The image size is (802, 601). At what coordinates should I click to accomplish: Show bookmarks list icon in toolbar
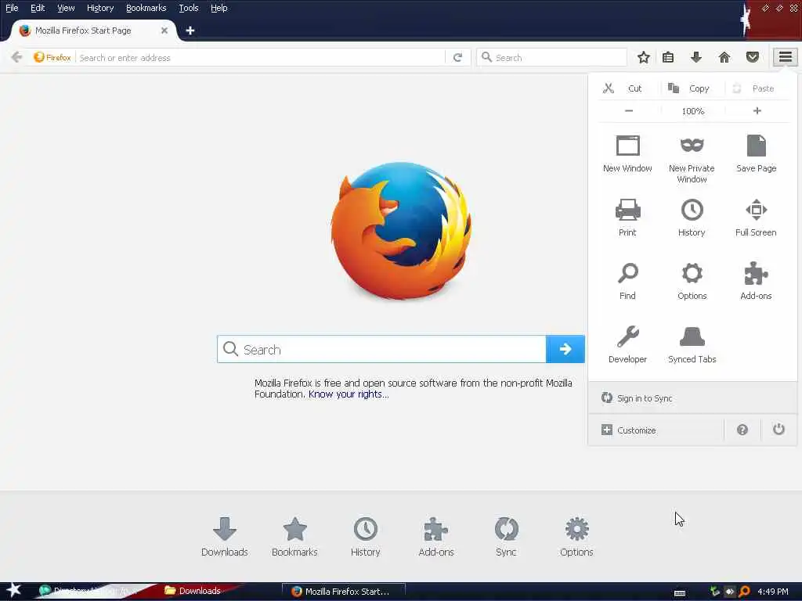click(x=668, y=57)
